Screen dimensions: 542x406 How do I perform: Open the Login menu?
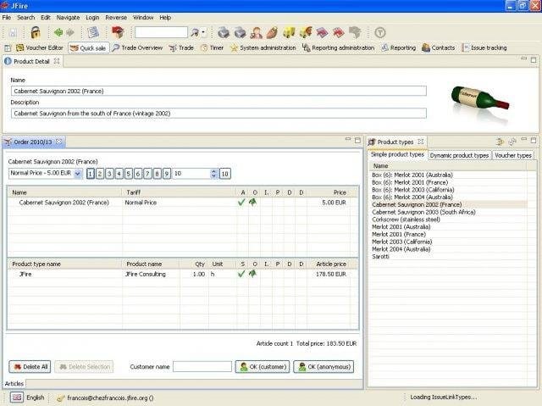pos(92,17)
